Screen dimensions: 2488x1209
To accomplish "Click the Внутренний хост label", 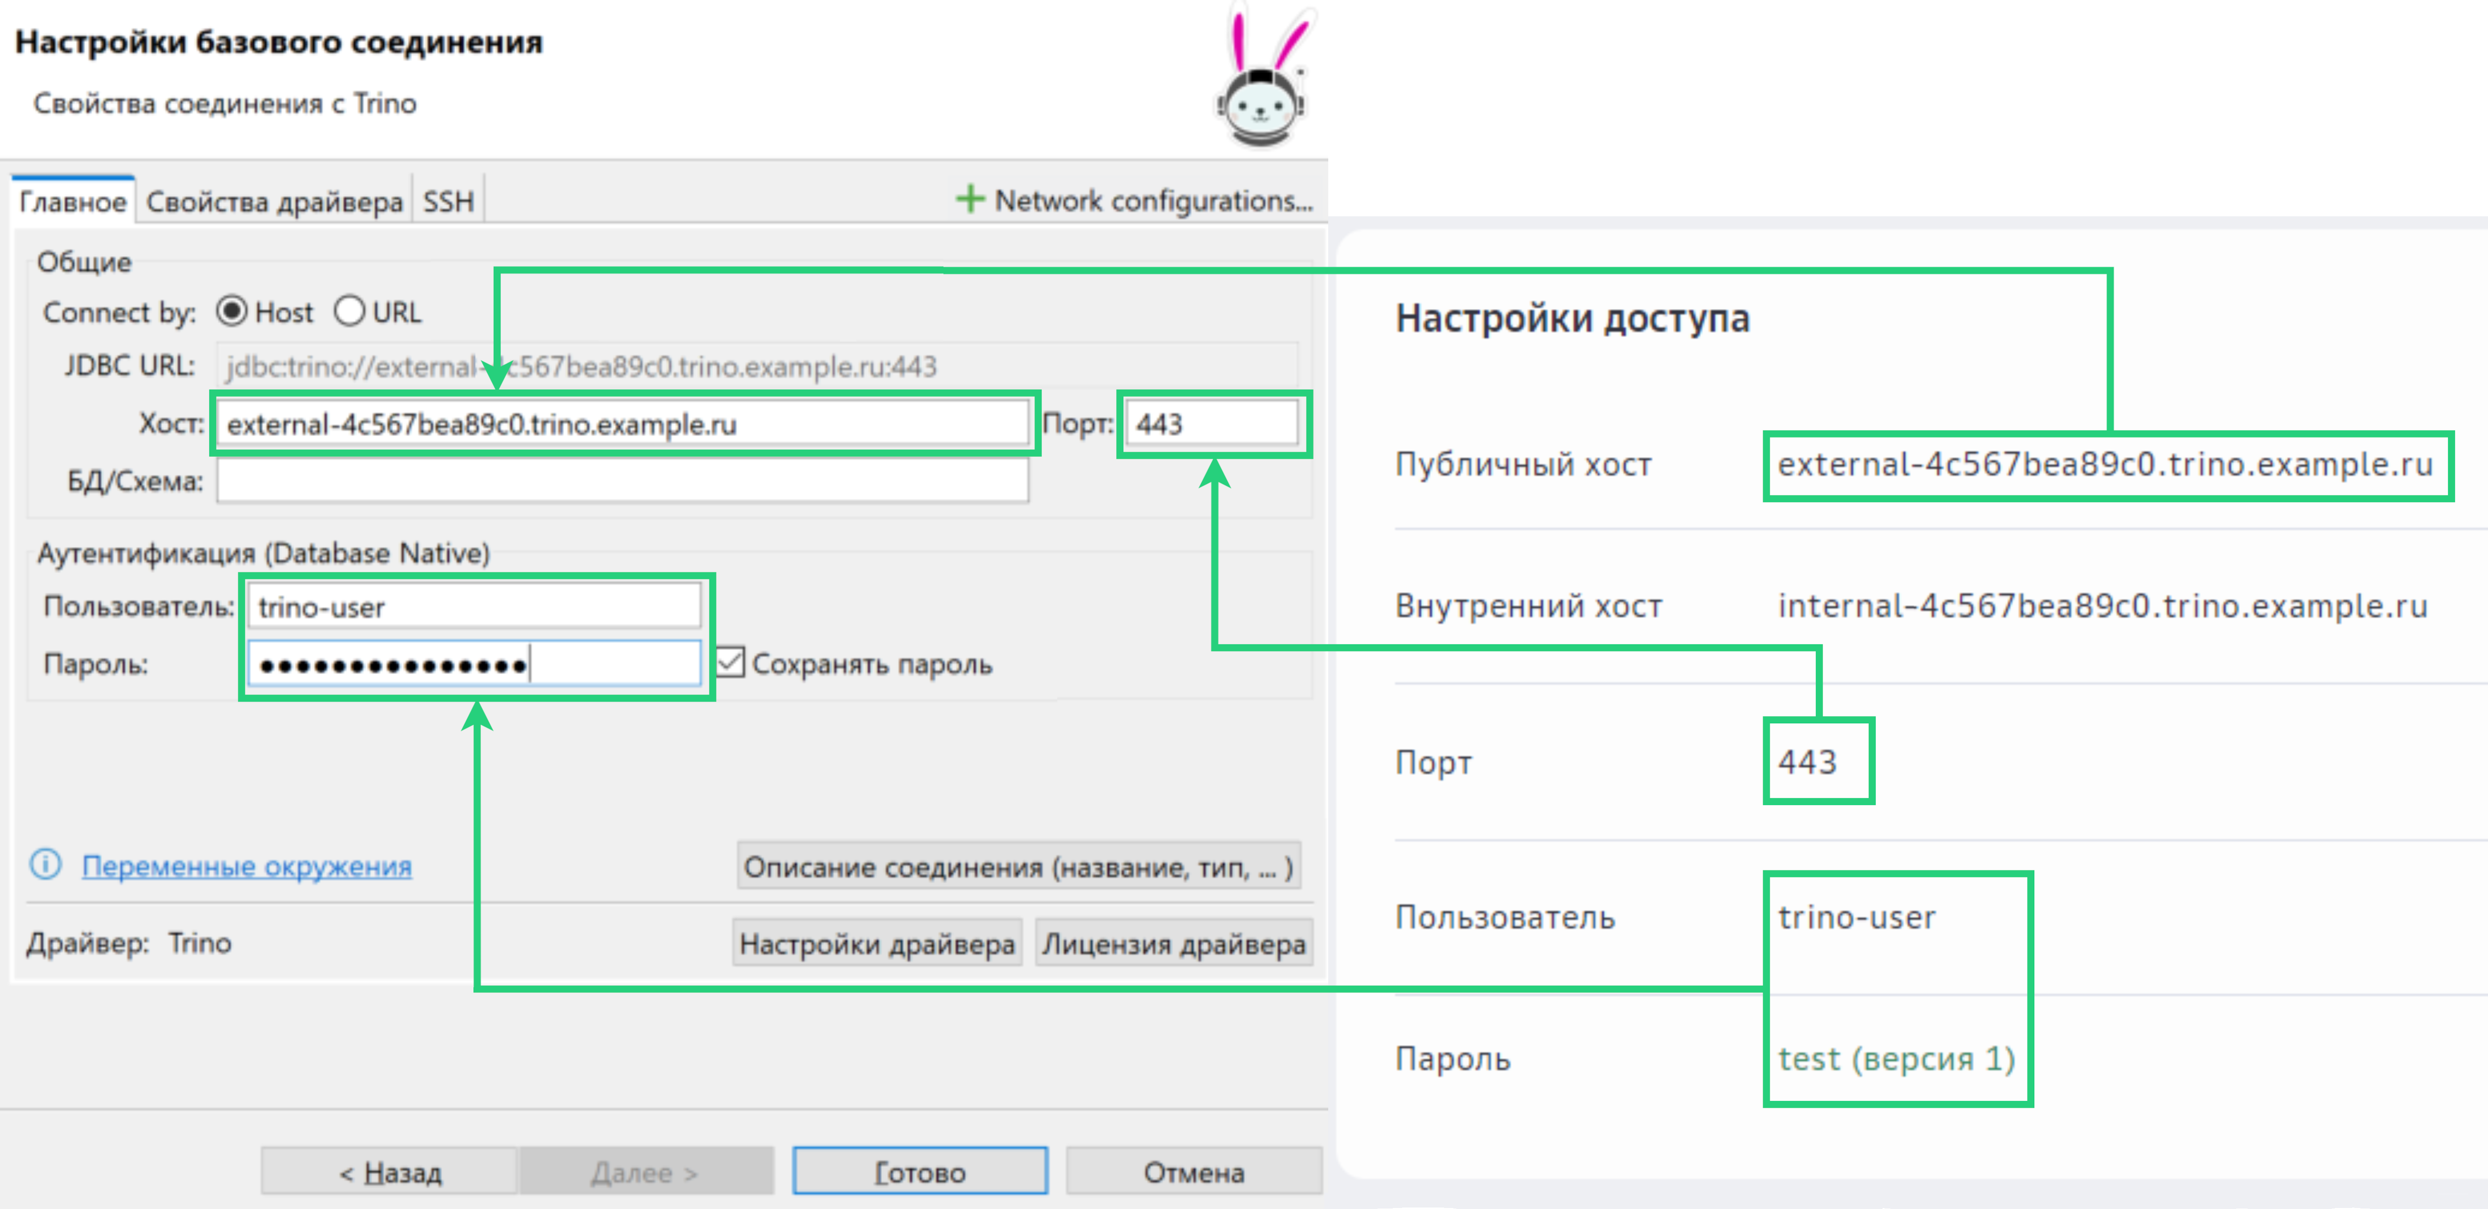I will click(x=1529, y=606).
